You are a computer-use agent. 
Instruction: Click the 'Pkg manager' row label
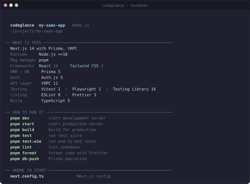[x=23, y=60]
